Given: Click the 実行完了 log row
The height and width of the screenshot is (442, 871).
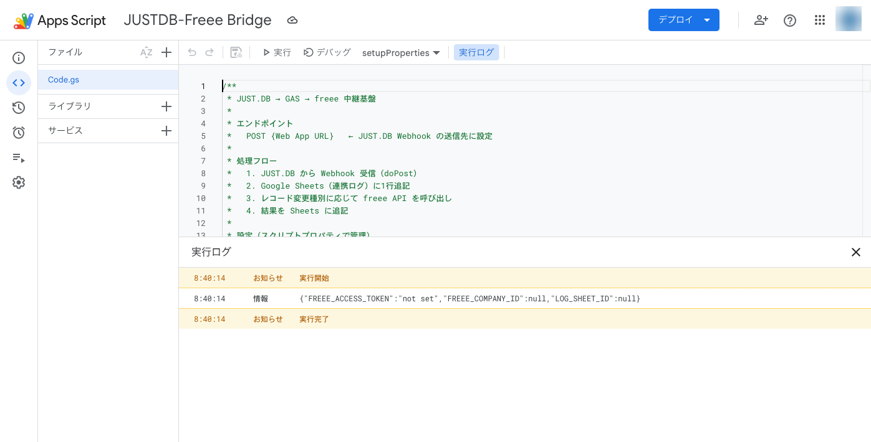Looking at the screenshot, I should 524,319.
